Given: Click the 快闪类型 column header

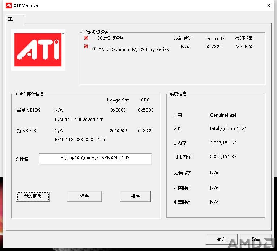Looking at the screenshot, I should tap(244, 38).
